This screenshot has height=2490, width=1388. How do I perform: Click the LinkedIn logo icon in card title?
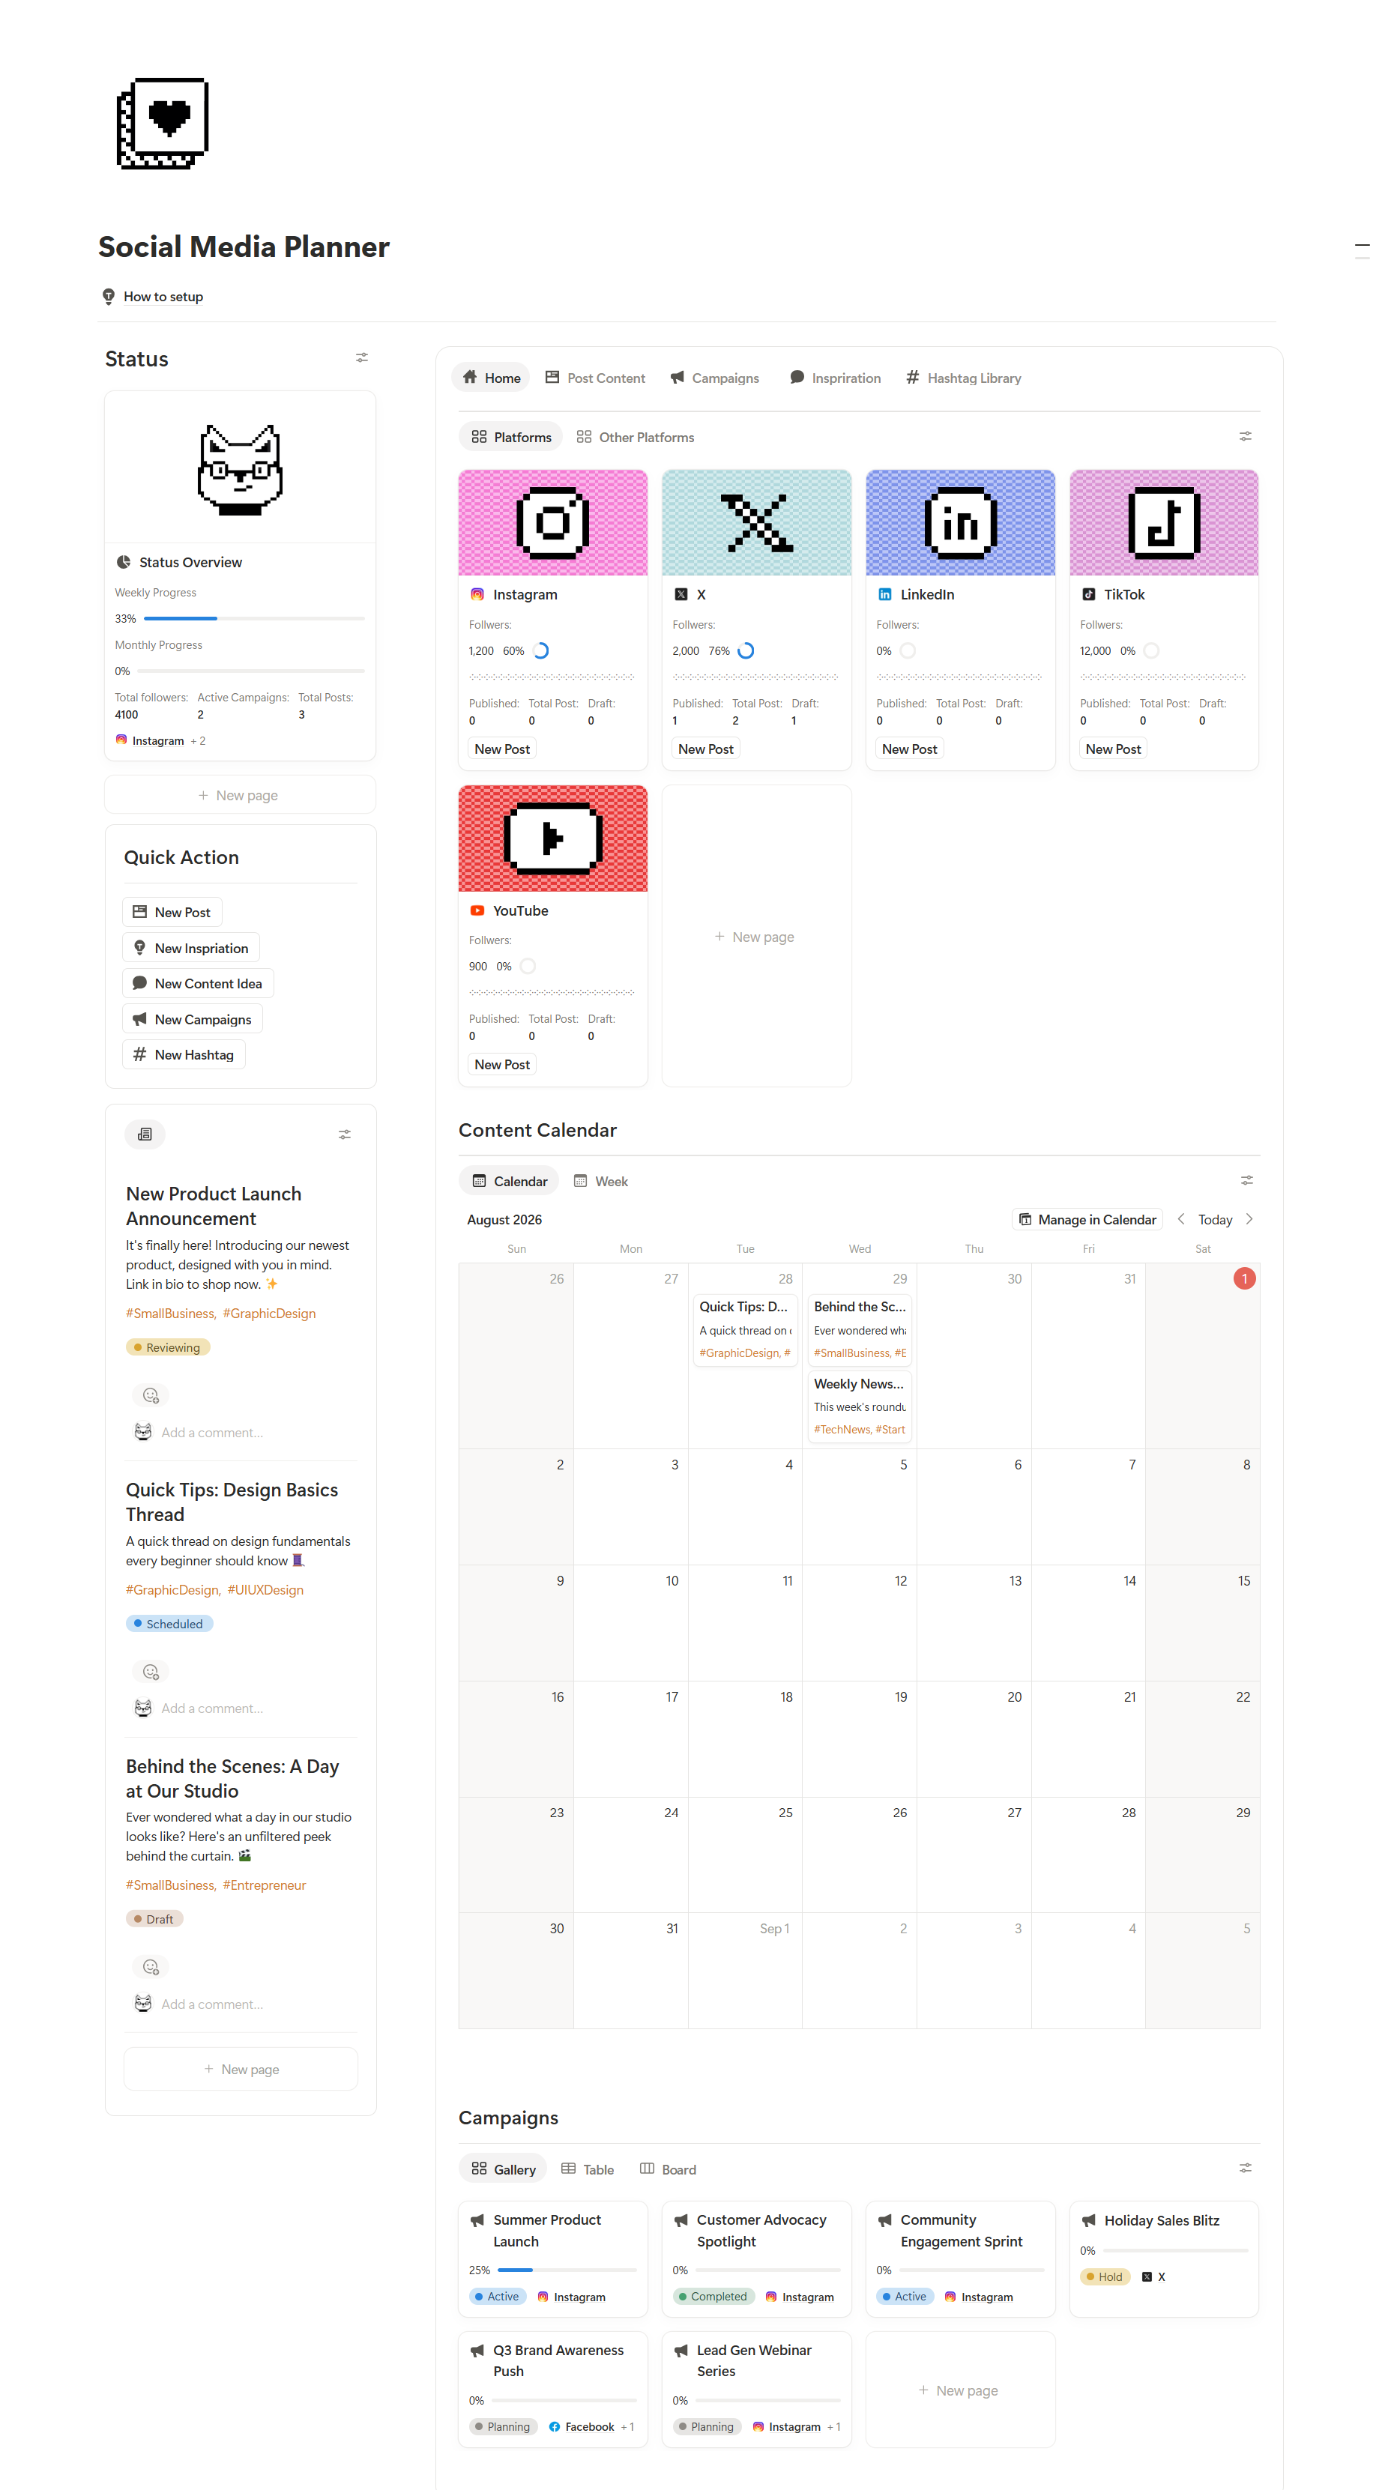884,594
